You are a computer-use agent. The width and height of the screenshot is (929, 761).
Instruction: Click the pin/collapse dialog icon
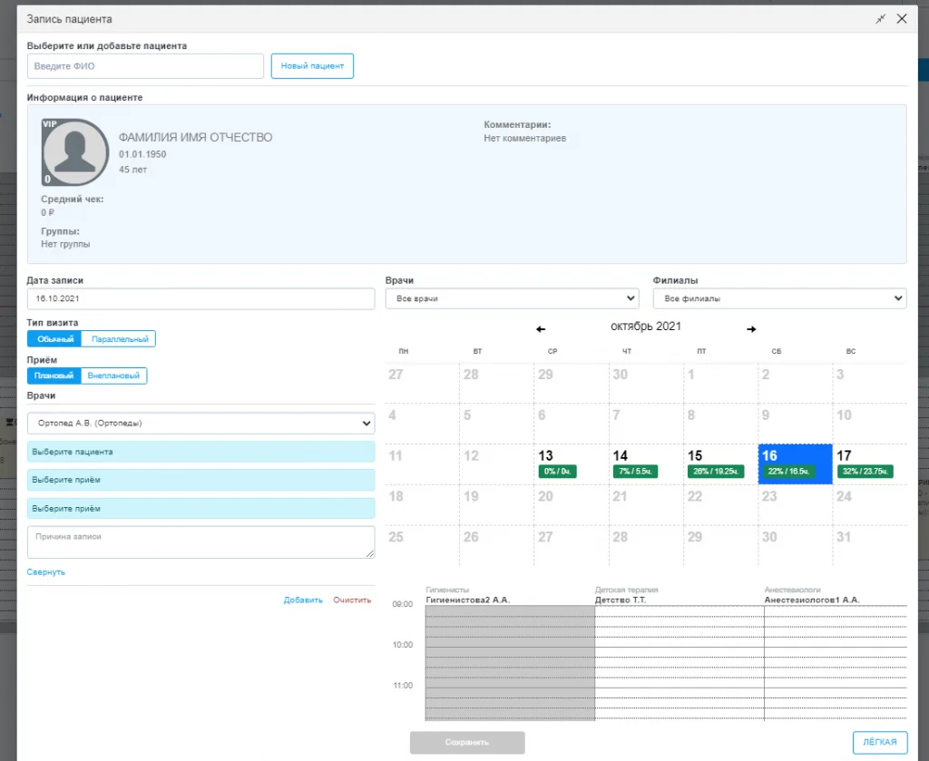pos(880,19)
